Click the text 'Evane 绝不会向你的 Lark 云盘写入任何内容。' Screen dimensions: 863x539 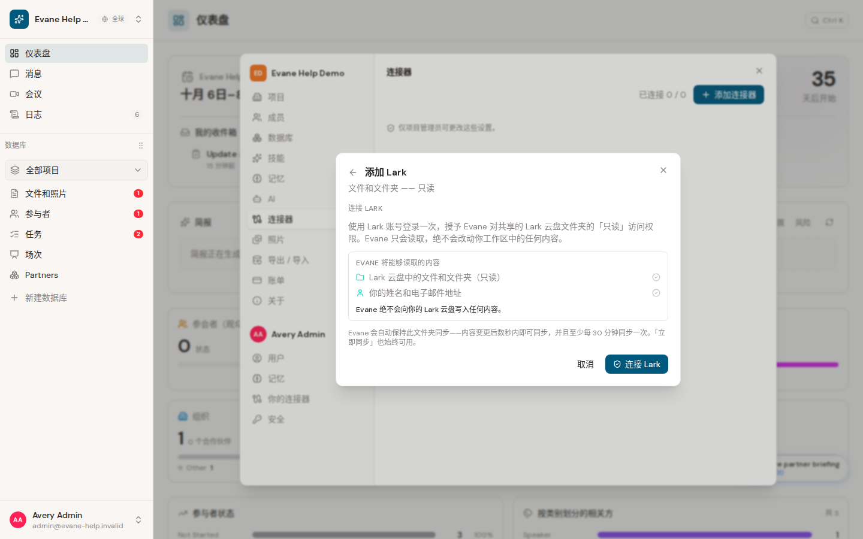point(430,310)
